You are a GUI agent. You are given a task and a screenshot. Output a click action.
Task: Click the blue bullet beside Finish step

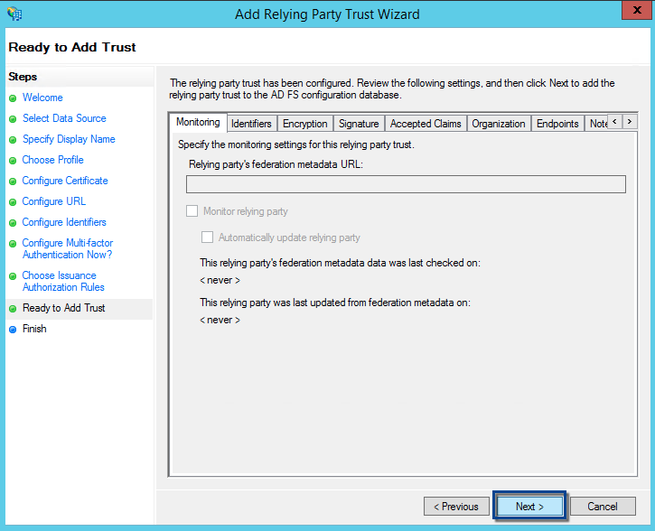tap(13, 330)
